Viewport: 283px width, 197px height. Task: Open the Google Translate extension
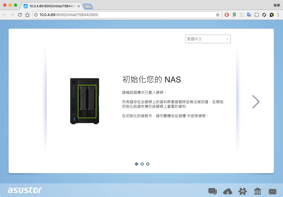coord(249,15)
